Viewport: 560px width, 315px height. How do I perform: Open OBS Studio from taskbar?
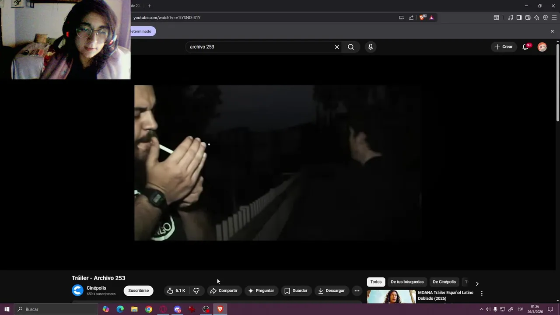click(x=206, y=309)
